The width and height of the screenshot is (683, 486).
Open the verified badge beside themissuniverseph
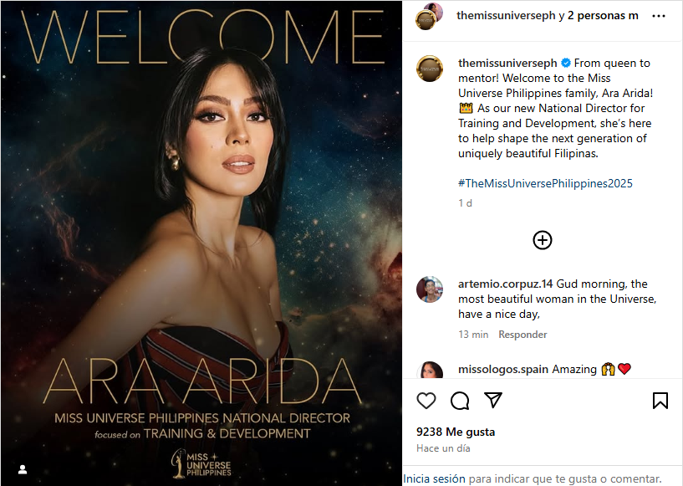[x=565, y=64]
